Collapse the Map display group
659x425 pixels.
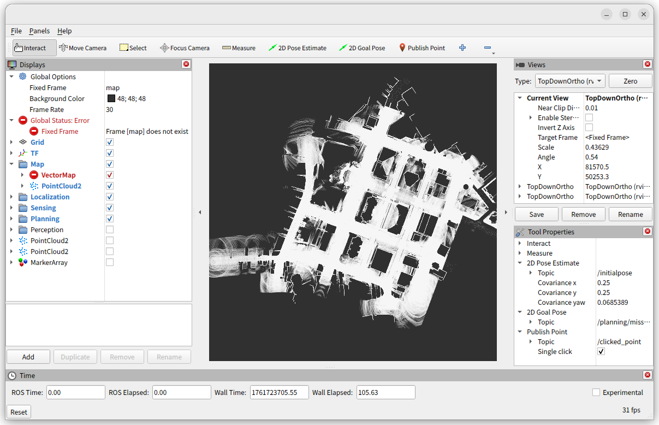(x=11, y=164)
